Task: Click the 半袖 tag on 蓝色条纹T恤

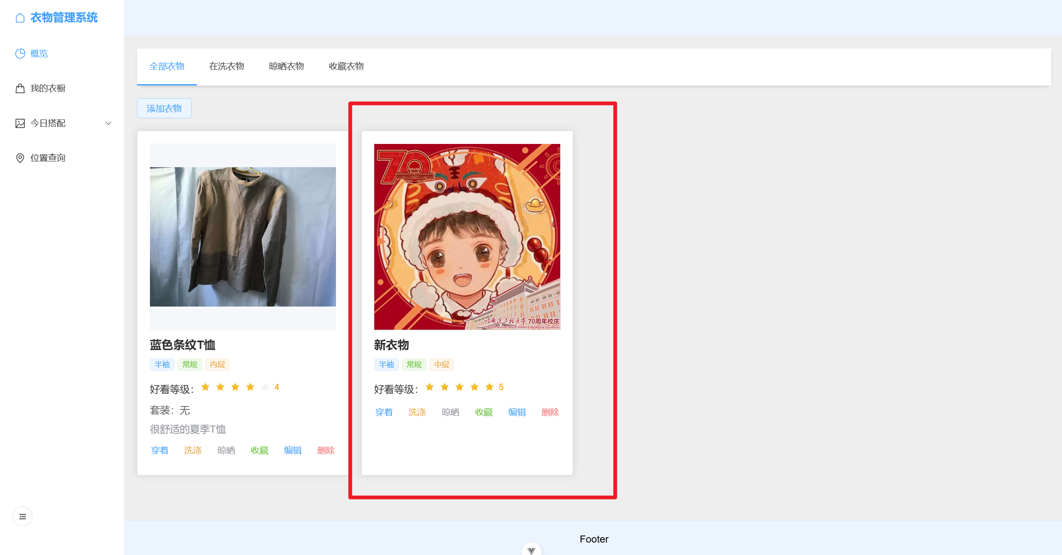Action: click(162, 365)
